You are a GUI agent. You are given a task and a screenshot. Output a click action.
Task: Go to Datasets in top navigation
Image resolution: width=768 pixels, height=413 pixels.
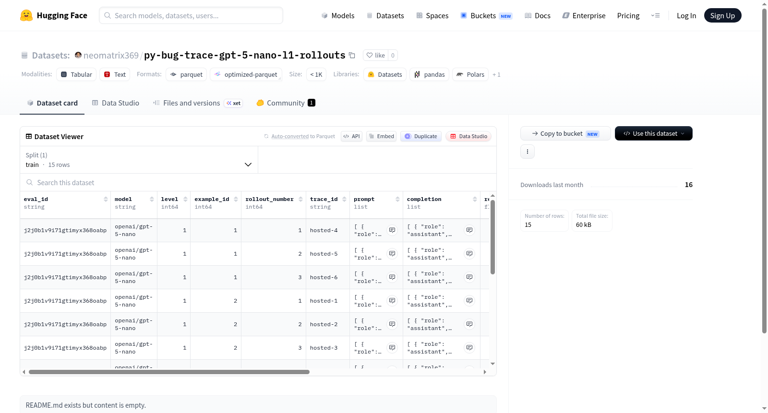click(x=385, y=15)
